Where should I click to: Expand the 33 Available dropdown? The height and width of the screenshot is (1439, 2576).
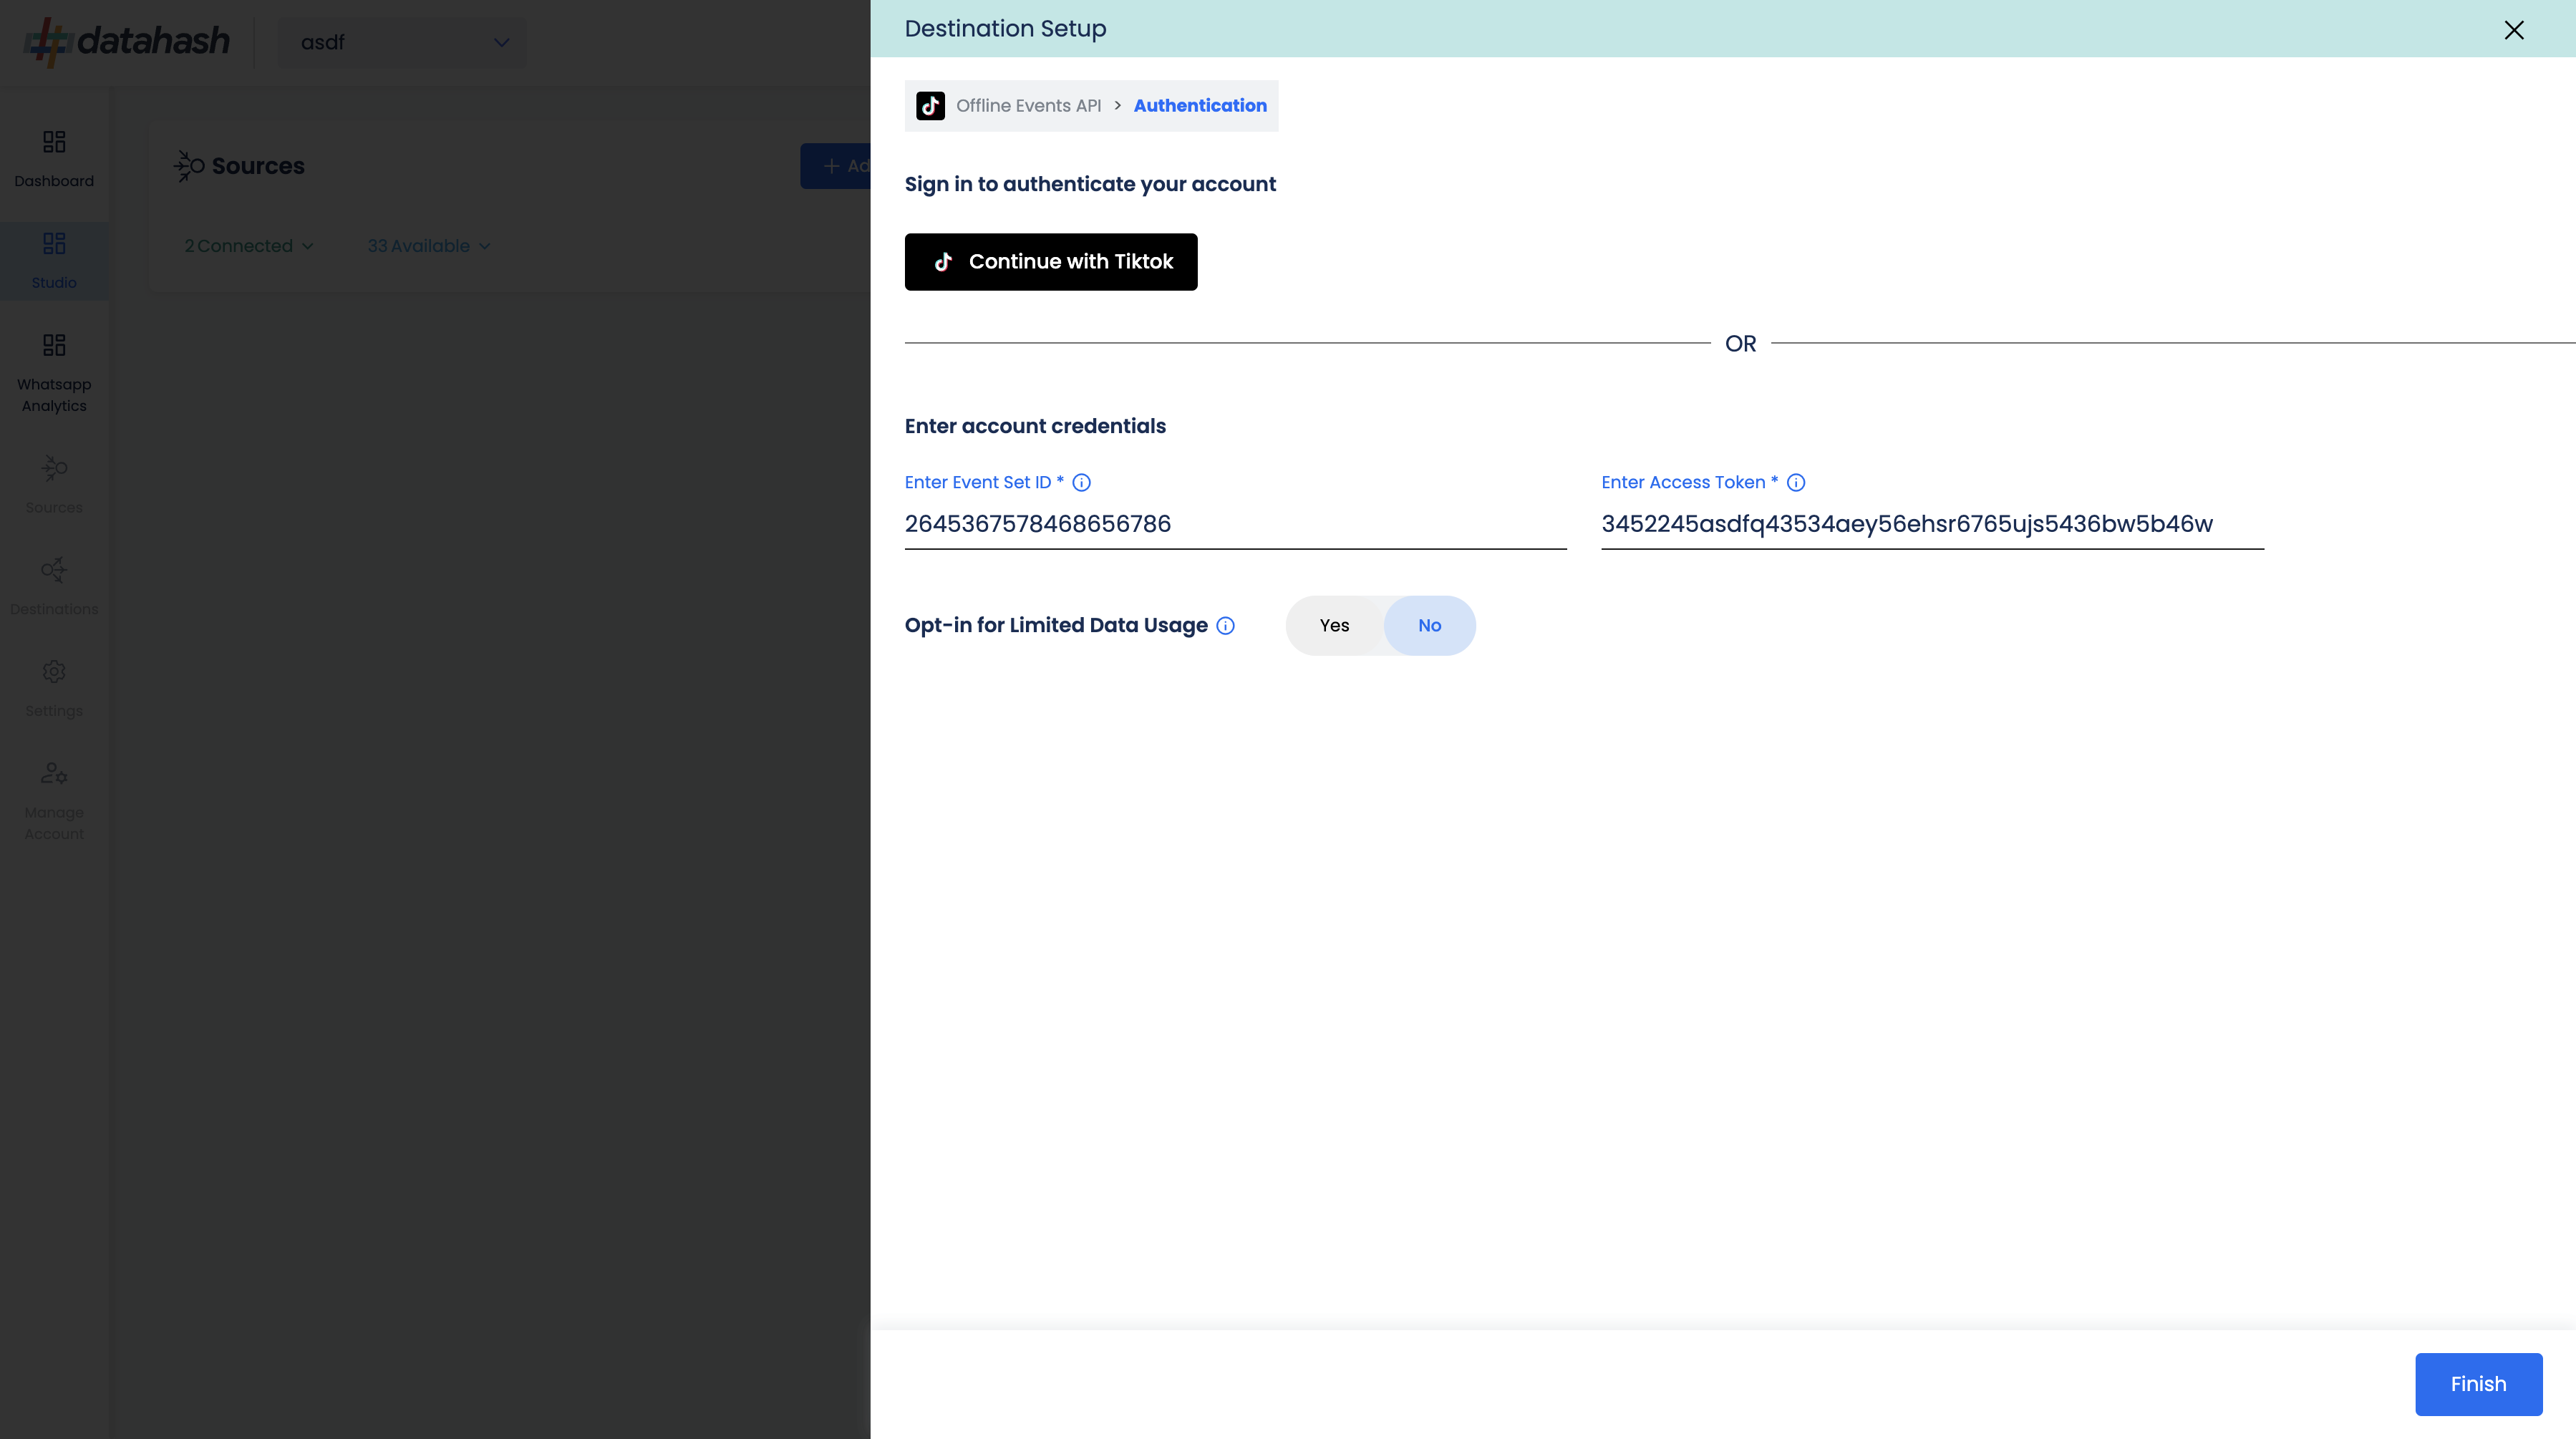pos(428,246)
